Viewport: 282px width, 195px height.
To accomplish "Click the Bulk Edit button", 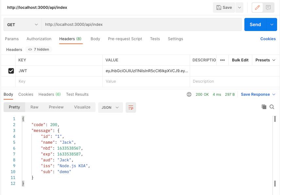I will click(240, 60).
